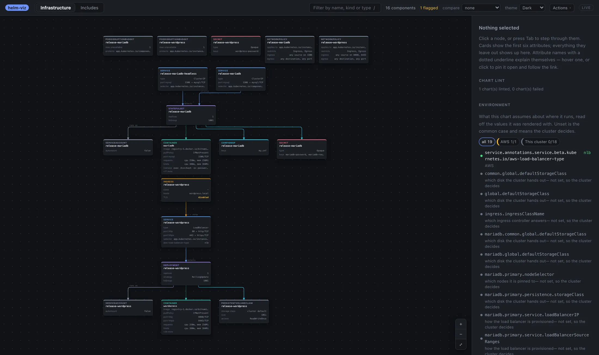This screenshot has width=599, height=355.
Task: Expand '+39 more' on wordpress container
Action: tap(168, 332)
